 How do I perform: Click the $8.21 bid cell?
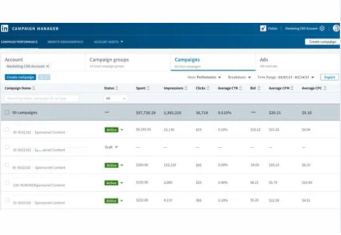point(254,183)
